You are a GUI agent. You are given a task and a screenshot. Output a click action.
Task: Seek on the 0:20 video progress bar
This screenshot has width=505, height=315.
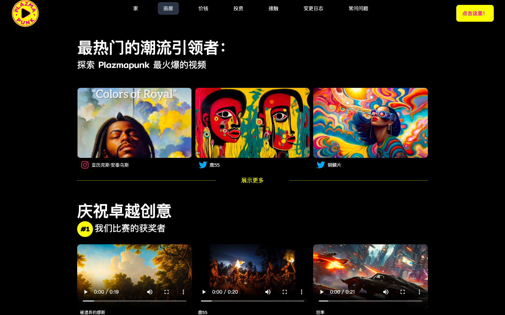(252, 301)
